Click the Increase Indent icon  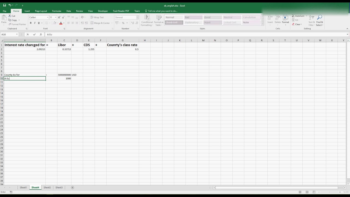86,23
